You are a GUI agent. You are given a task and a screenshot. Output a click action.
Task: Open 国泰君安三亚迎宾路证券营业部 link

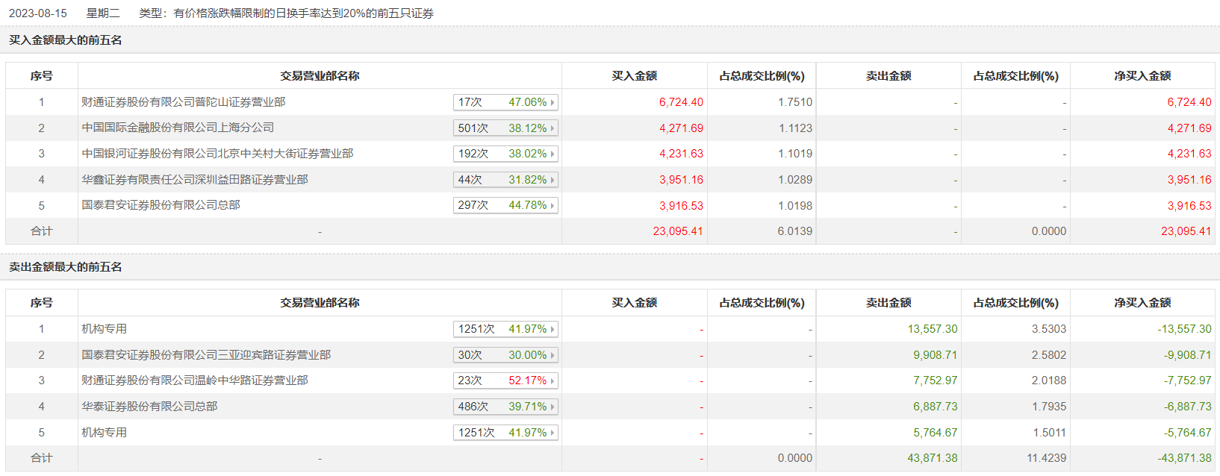click(206, 355)
